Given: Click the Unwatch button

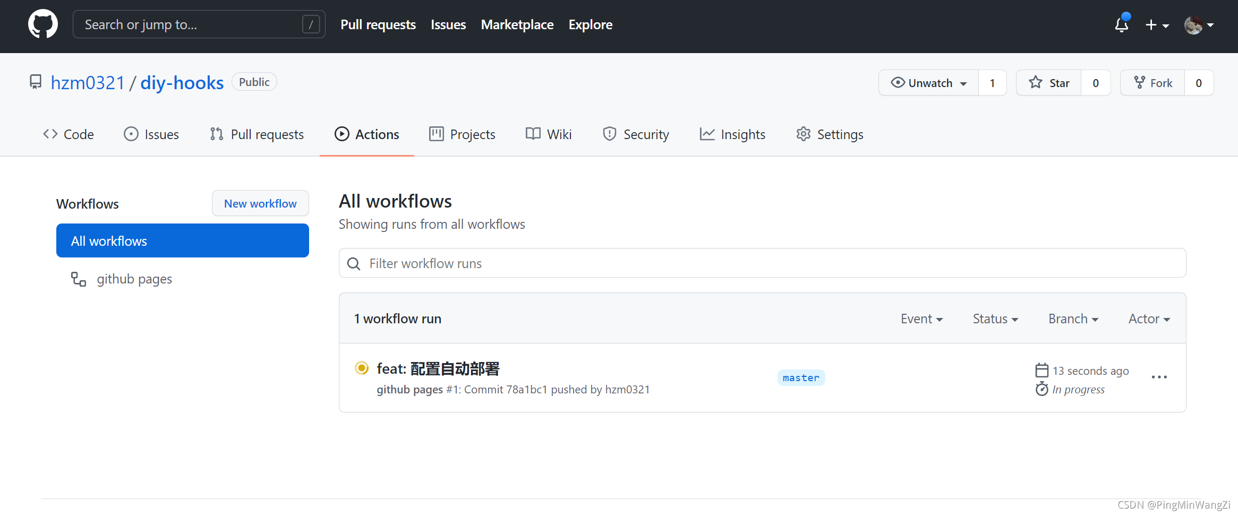Looking at the screenshot, I should (x=928, y=83).
